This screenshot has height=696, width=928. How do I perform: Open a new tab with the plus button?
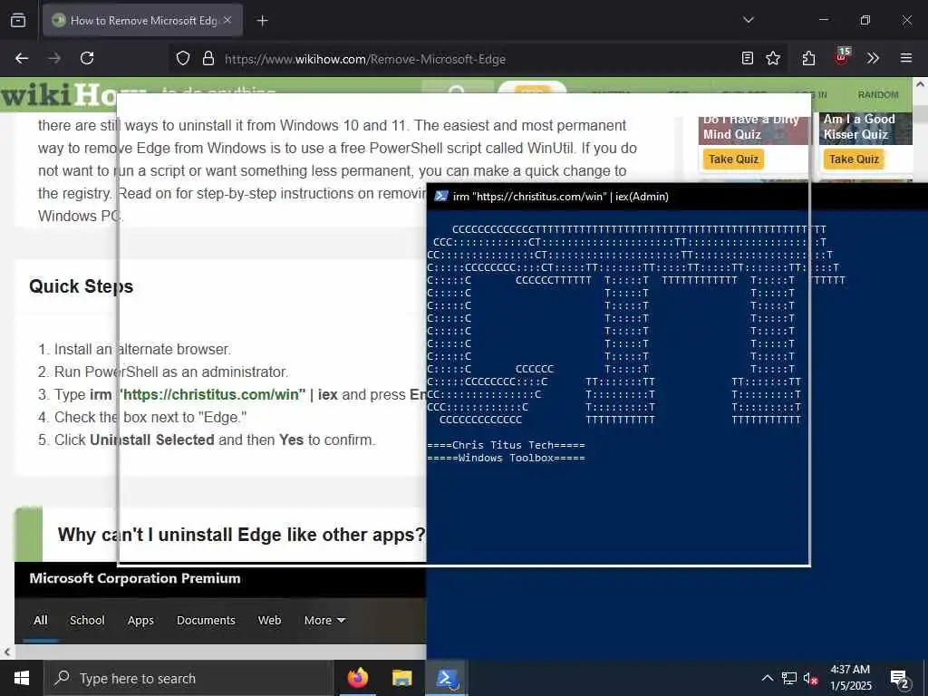262,21
